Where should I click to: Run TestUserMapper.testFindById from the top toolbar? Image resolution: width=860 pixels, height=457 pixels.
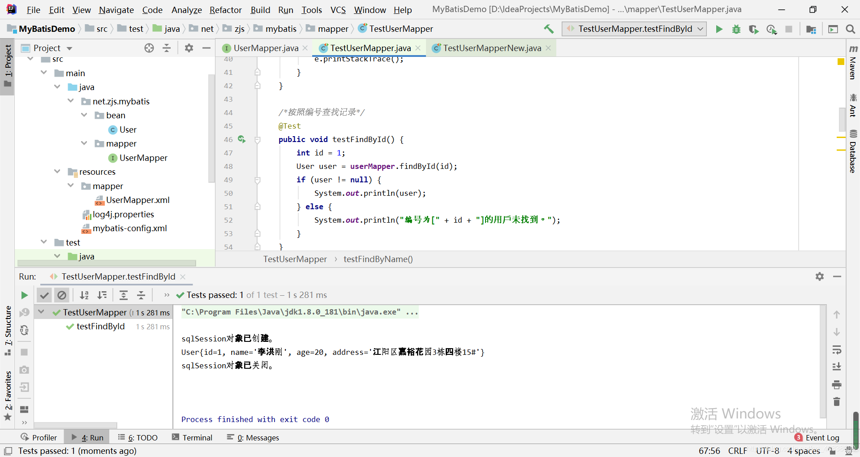(719, 29)
